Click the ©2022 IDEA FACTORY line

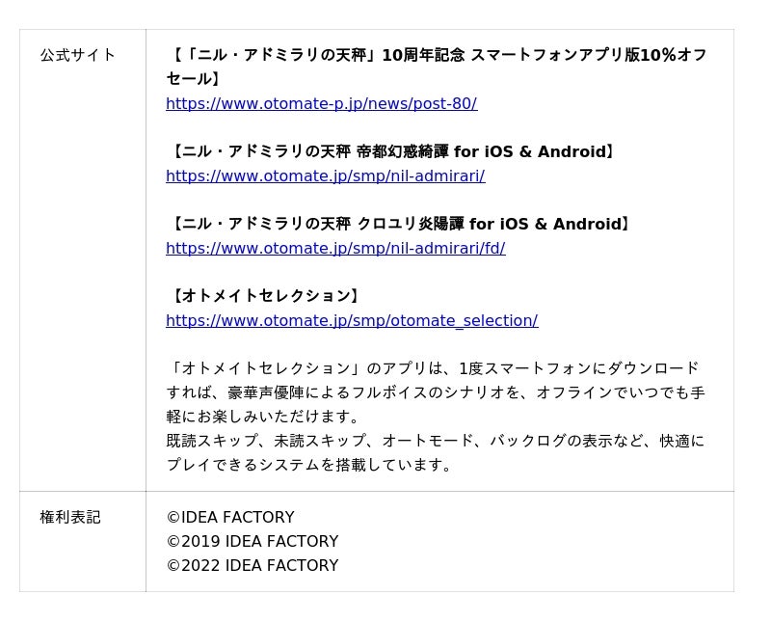[x=253, y=565]
